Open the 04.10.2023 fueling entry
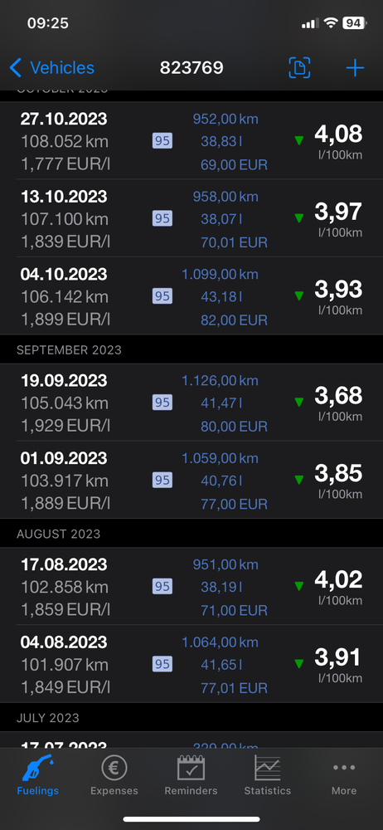The height and width of the screenshot is (830, 383). tap(191, 296)
